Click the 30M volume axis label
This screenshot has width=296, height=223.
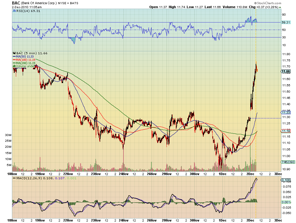click(x=8, y=135)
